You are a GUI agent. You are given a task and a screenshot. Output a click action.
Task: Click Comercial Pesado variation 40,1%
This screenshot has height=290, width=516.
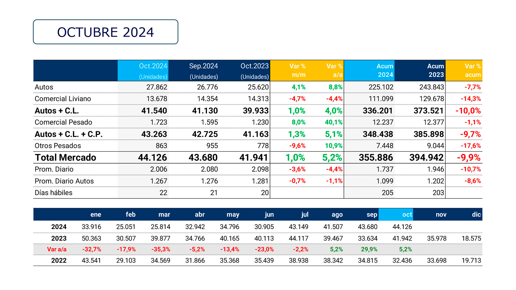tap(334, 122)
